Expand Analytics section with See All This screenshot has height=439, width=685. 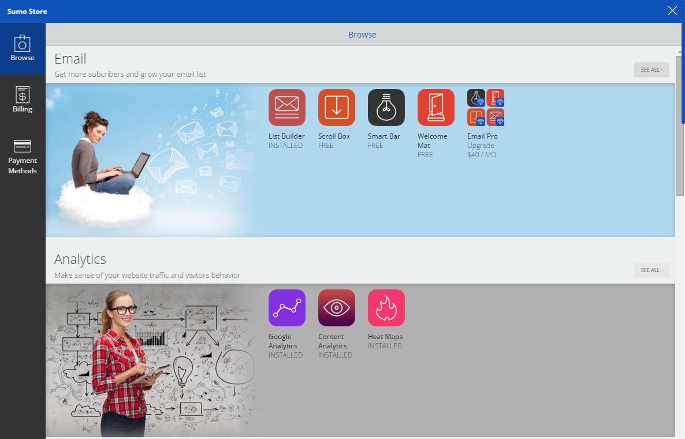click(652, 270)
